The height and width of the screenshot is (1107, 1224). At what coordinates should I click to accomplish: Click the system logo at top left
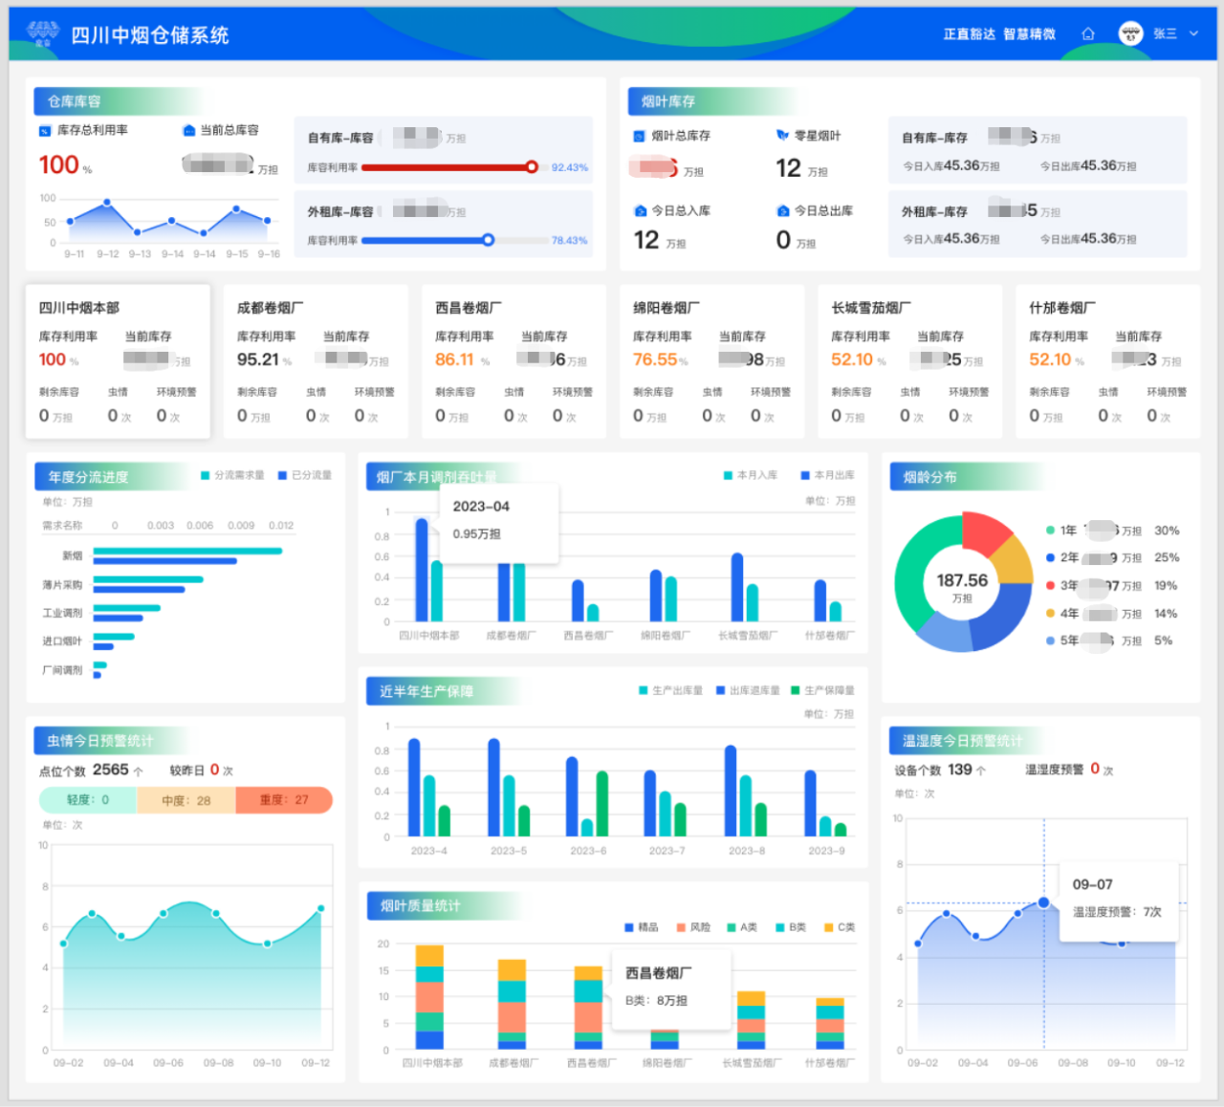(x=42, y=34)
